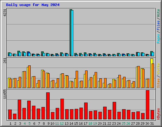Click the Hits legend label
The width and height of the screenshot is (162, 127).
pos(158,13)
